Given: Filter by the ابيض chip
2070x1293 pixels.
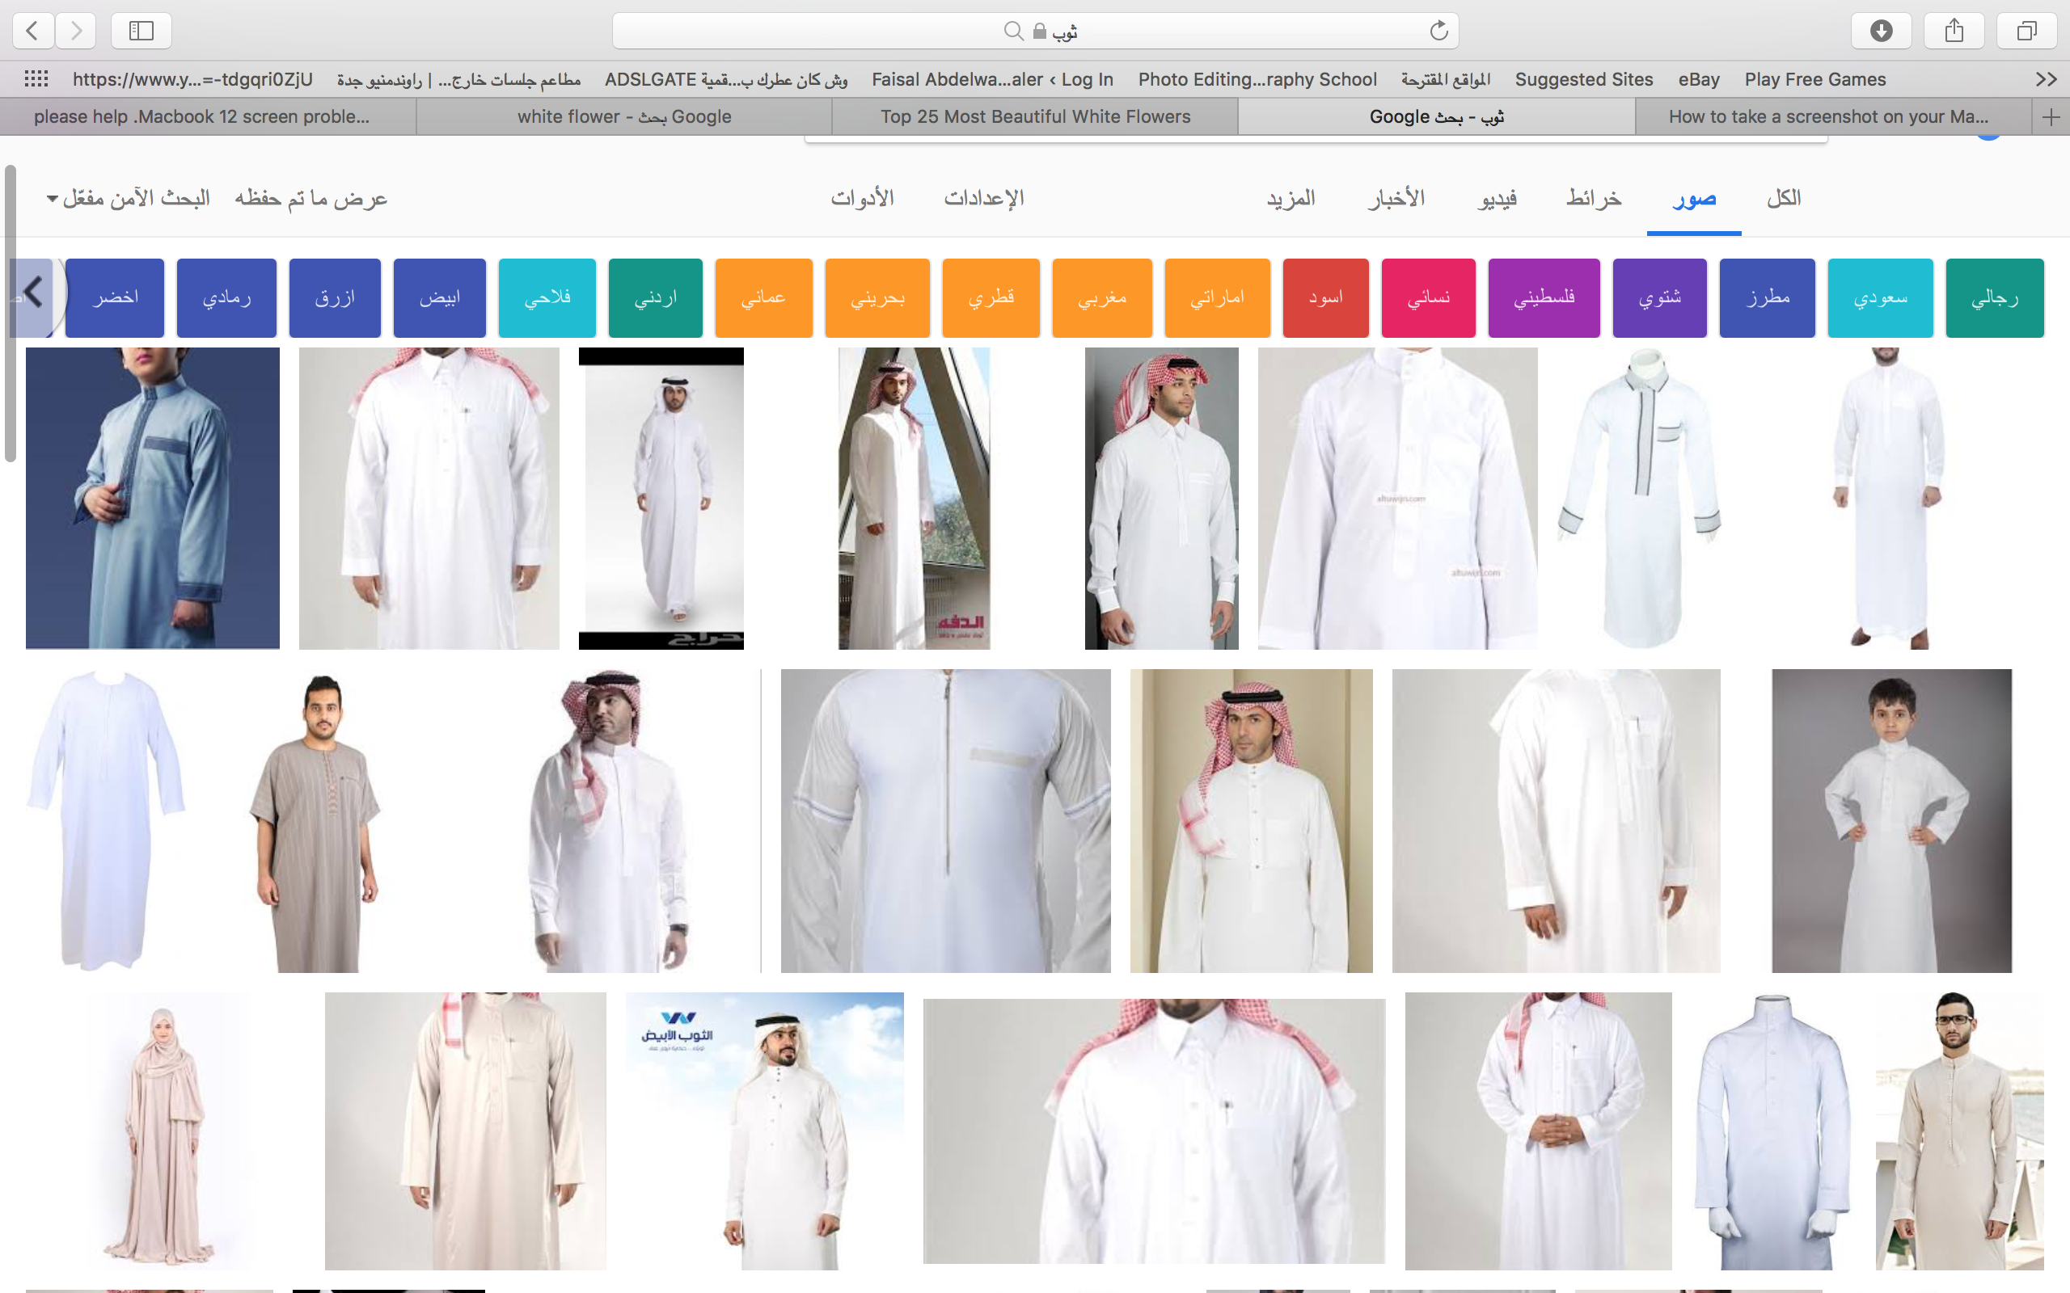Looking at the screenshot, I should [440, 297].
